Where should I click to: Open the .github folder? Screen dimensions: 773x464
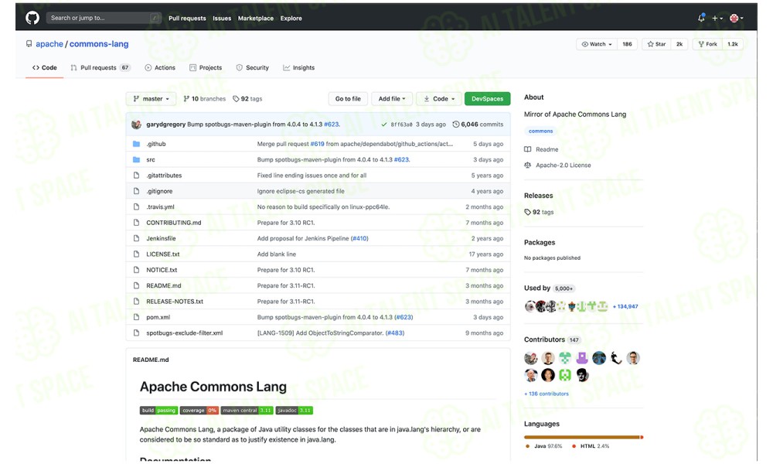(156, 144)
